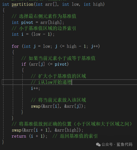Click the comment 小于基准值区域的边界索引
Screen dimensions: 137x150
44,28
